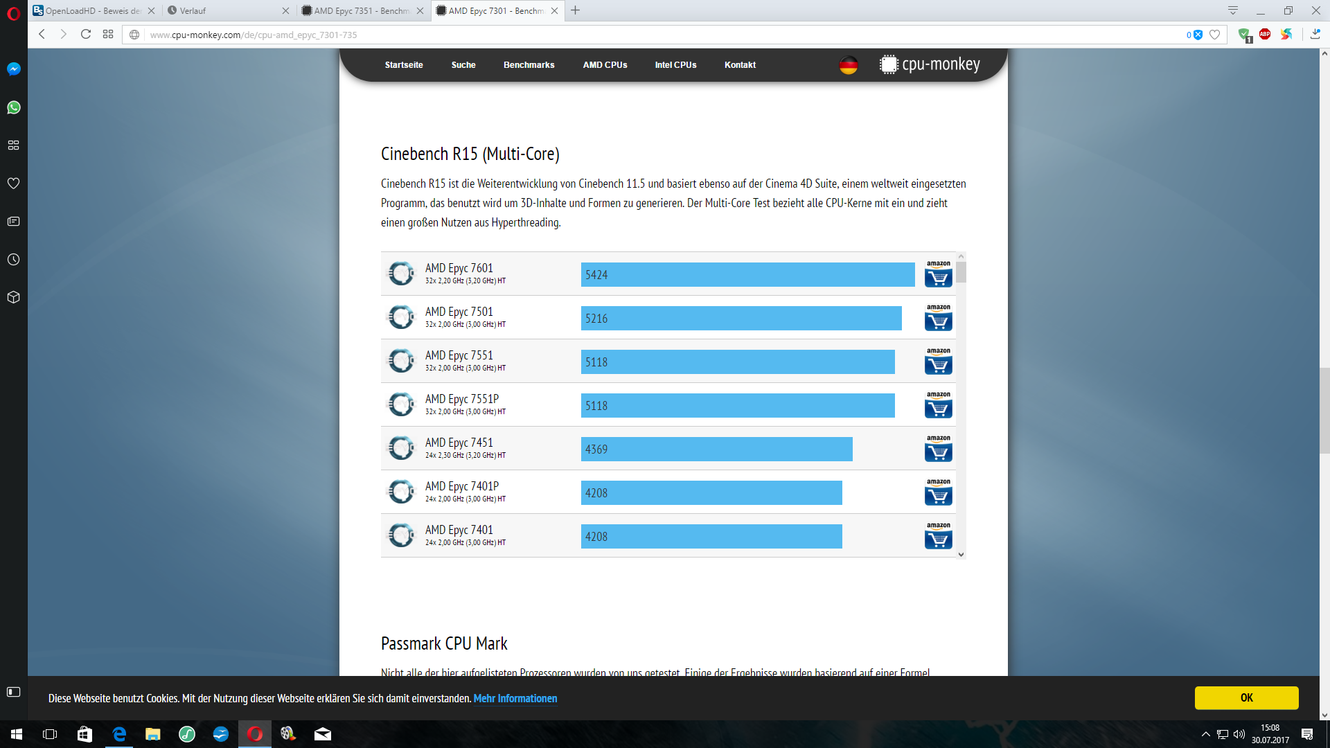This screenshot has height=748, width=1330.
Task: Open Speed Dial from sidebar
Action: point(14,145)
